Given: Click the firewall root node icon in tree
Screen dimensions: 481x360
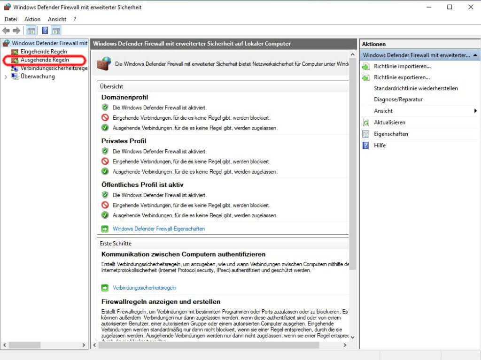Looking at the screenshot, I should [6, 43].
